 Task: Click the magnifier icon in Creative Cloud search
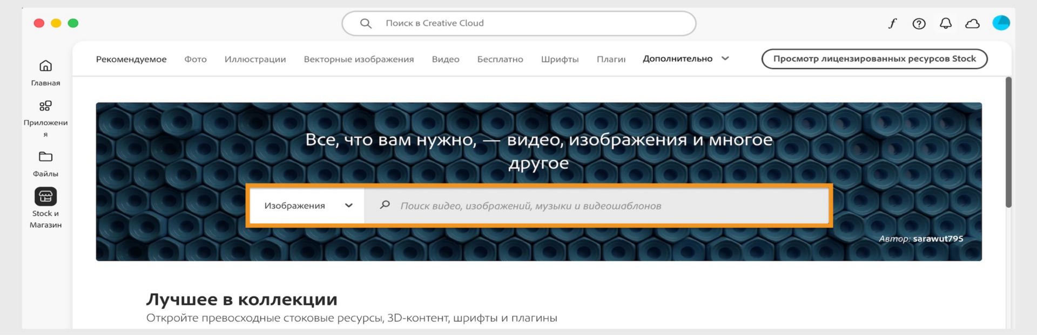(366, 23)
